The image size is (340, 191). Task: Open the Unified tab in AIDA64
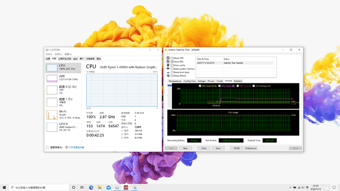tap(228, 81)
